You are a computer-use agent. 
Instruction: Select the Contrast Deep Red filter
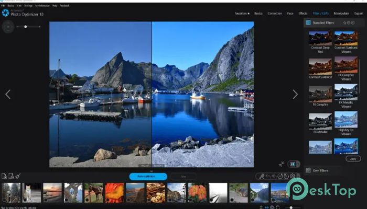pos(320,42)
